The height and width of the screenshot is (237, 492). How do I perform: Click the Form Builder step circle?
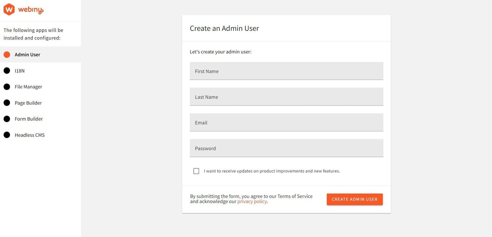click(7, 119)
